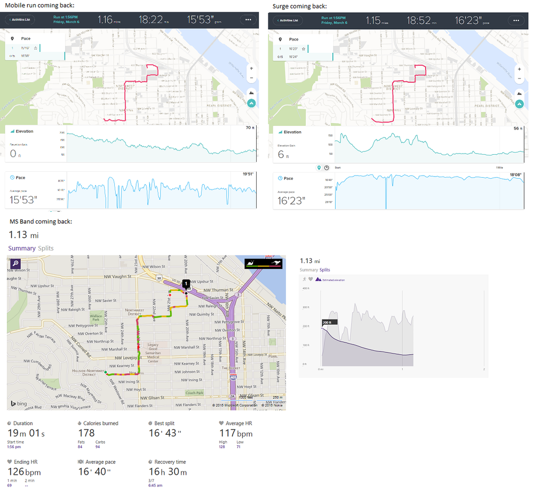533x494 pixels.
Task: Open the Splits tab above the Bing map
Action: click(46, 248)
